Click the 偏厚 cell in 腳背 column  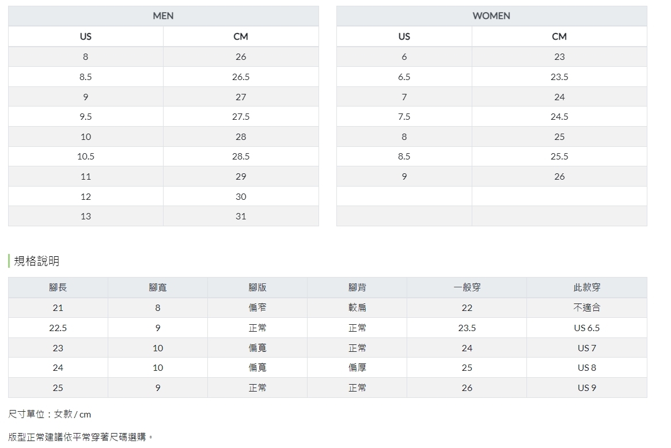(357, 368)
